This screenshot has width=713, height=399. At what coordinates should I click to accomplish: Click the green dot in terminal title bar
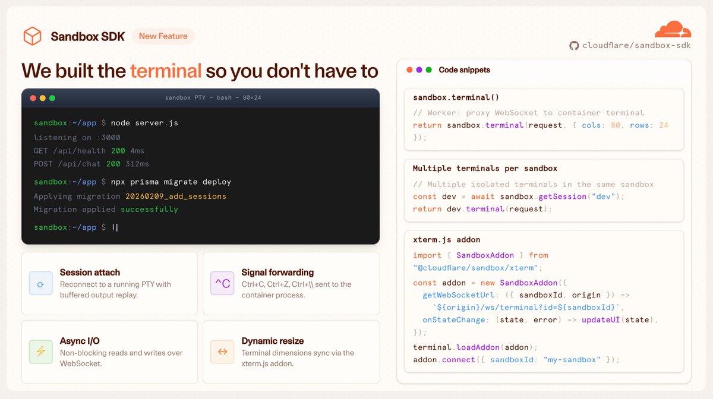[x=52, y=98]
